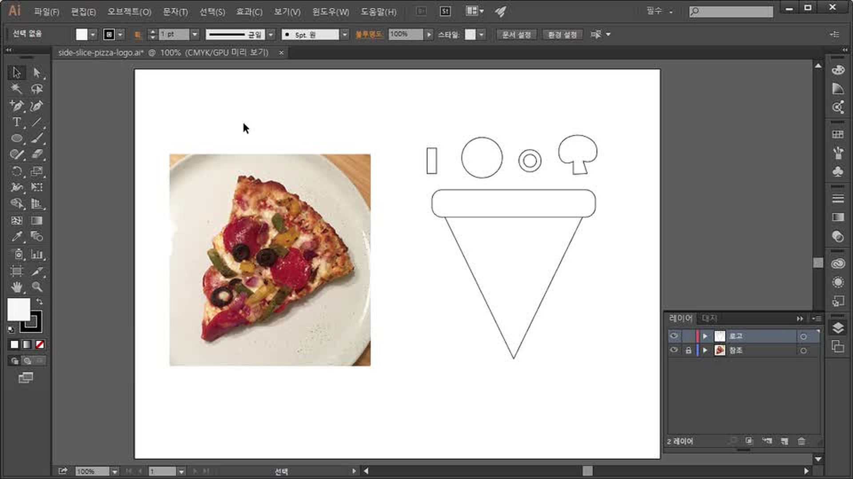Select the Ellipse tool
This screenshot has width=853, height=479.
coord(16,138)
